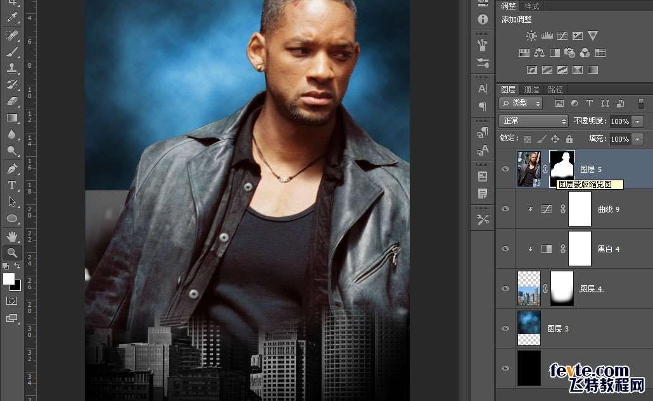
Task: Open the Character panel icon
Action: coord(483,89)
